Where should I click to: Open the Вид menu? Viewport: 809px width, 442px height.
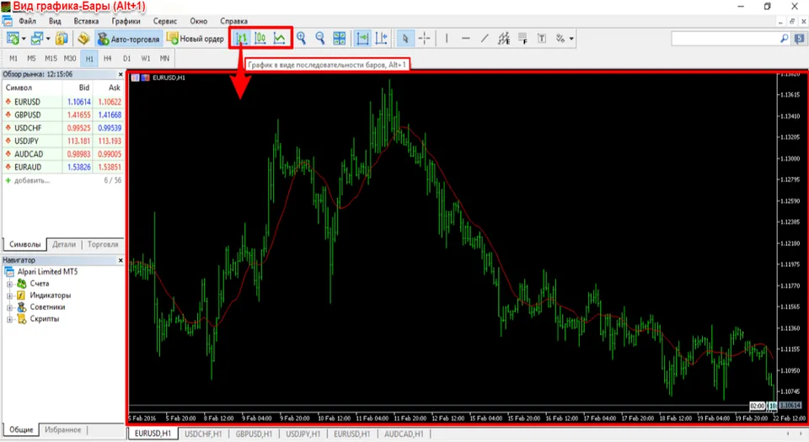tap(56, 21)
